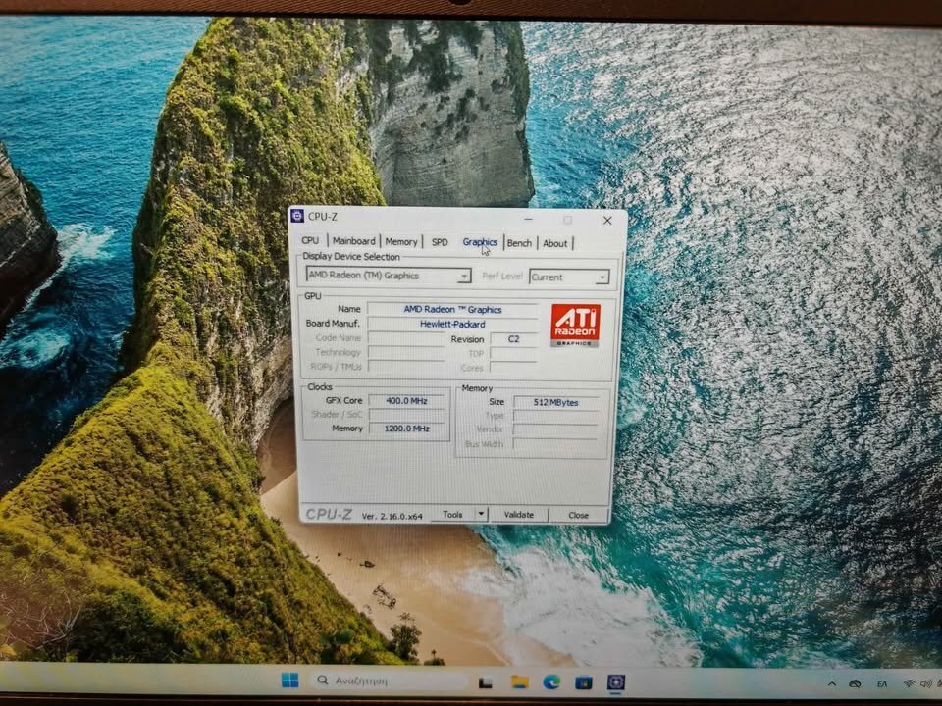Expand the Display Device Selection dropdown

click(x=389, y=276)
